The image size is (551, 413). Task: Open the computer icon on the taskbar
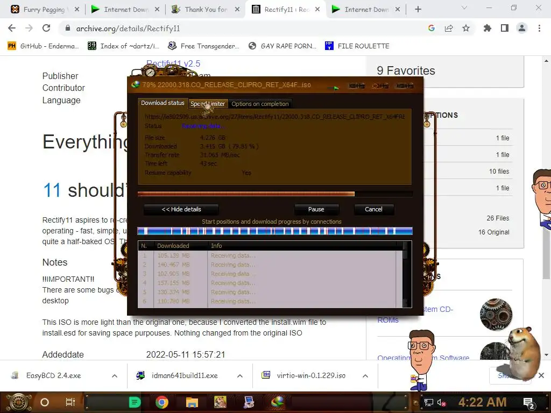[x=249, y=402]
